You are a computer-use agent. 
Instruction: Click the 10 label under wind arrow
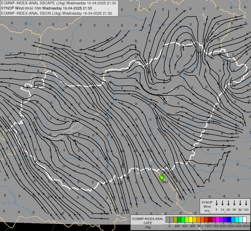[223, 210]
